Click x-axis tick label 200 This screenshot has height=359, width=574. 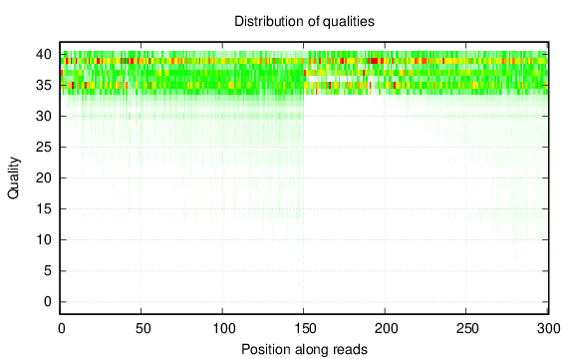(x=386, y=329)
